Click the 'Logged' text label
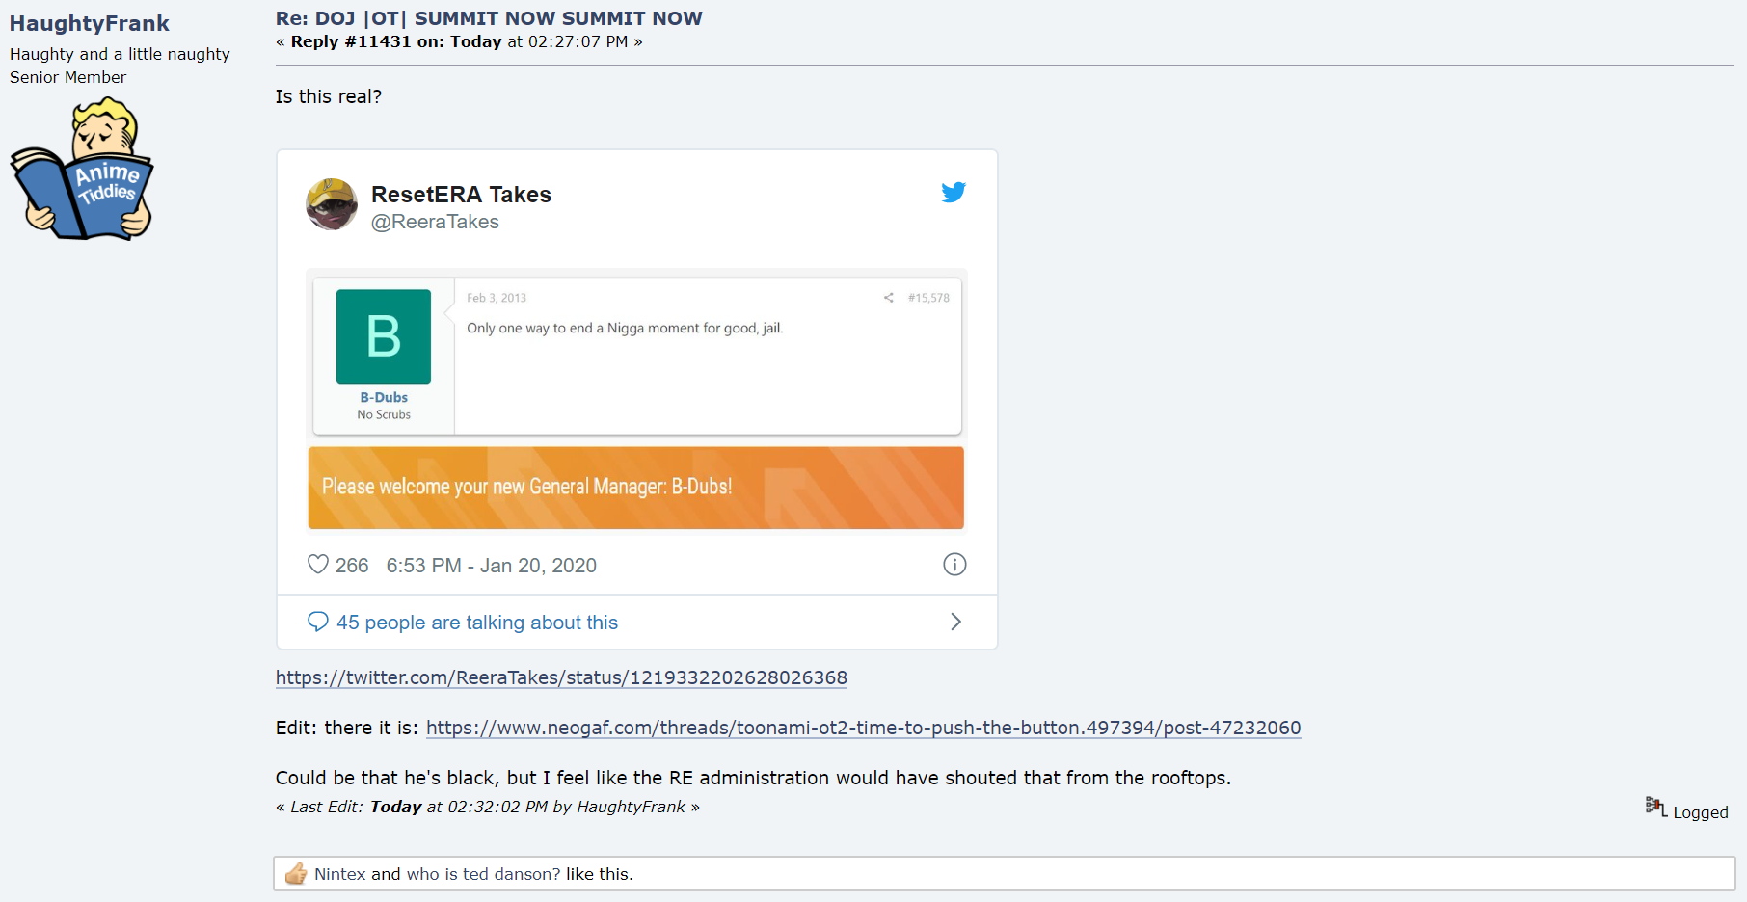 1701,812
